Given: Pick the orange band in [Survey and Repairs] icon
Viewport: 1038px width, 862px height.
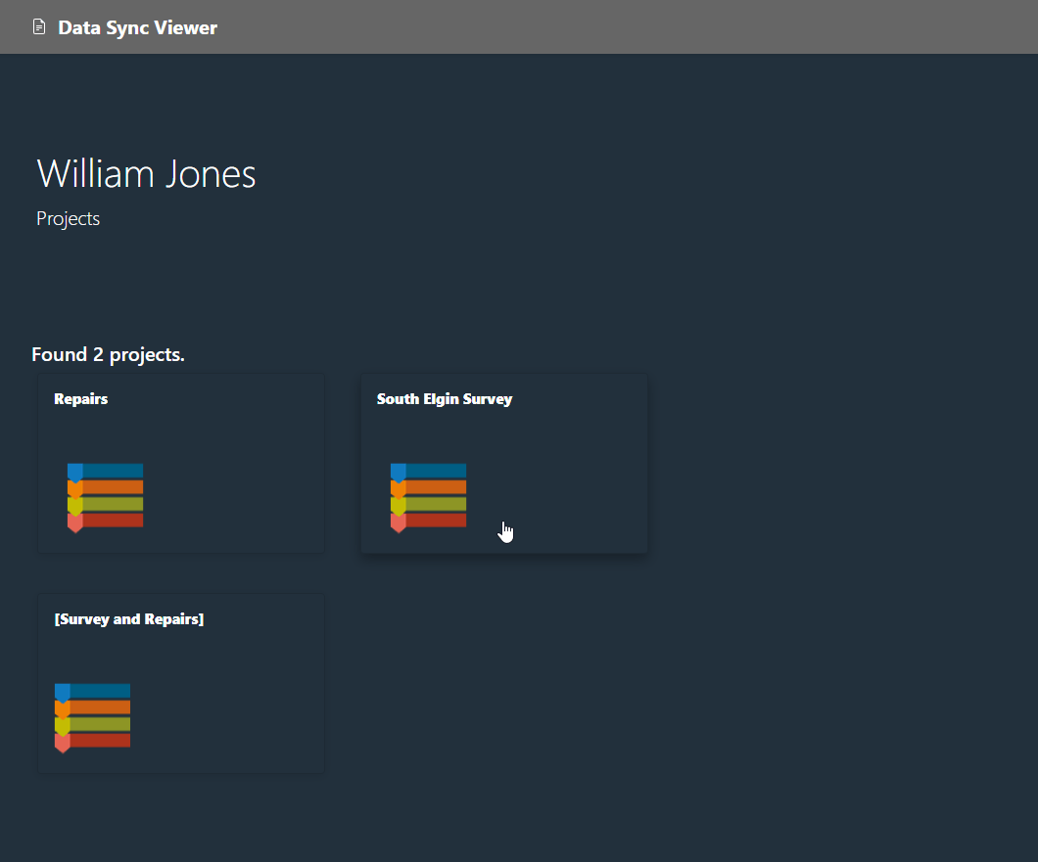Looking at the screenshot, I should [100, 707].
